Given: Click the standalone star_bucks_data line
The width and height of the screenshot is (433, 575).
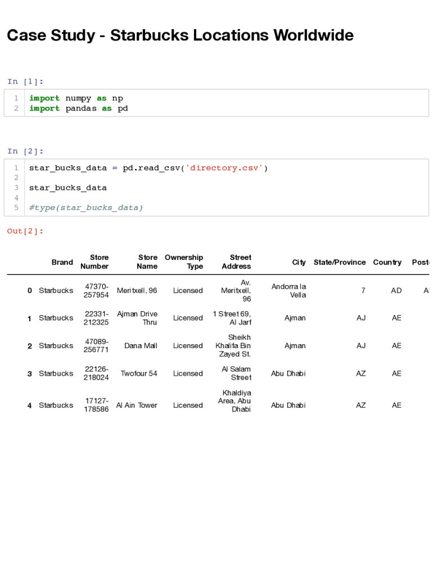Looking at the screenshot, I should [68, 188].
